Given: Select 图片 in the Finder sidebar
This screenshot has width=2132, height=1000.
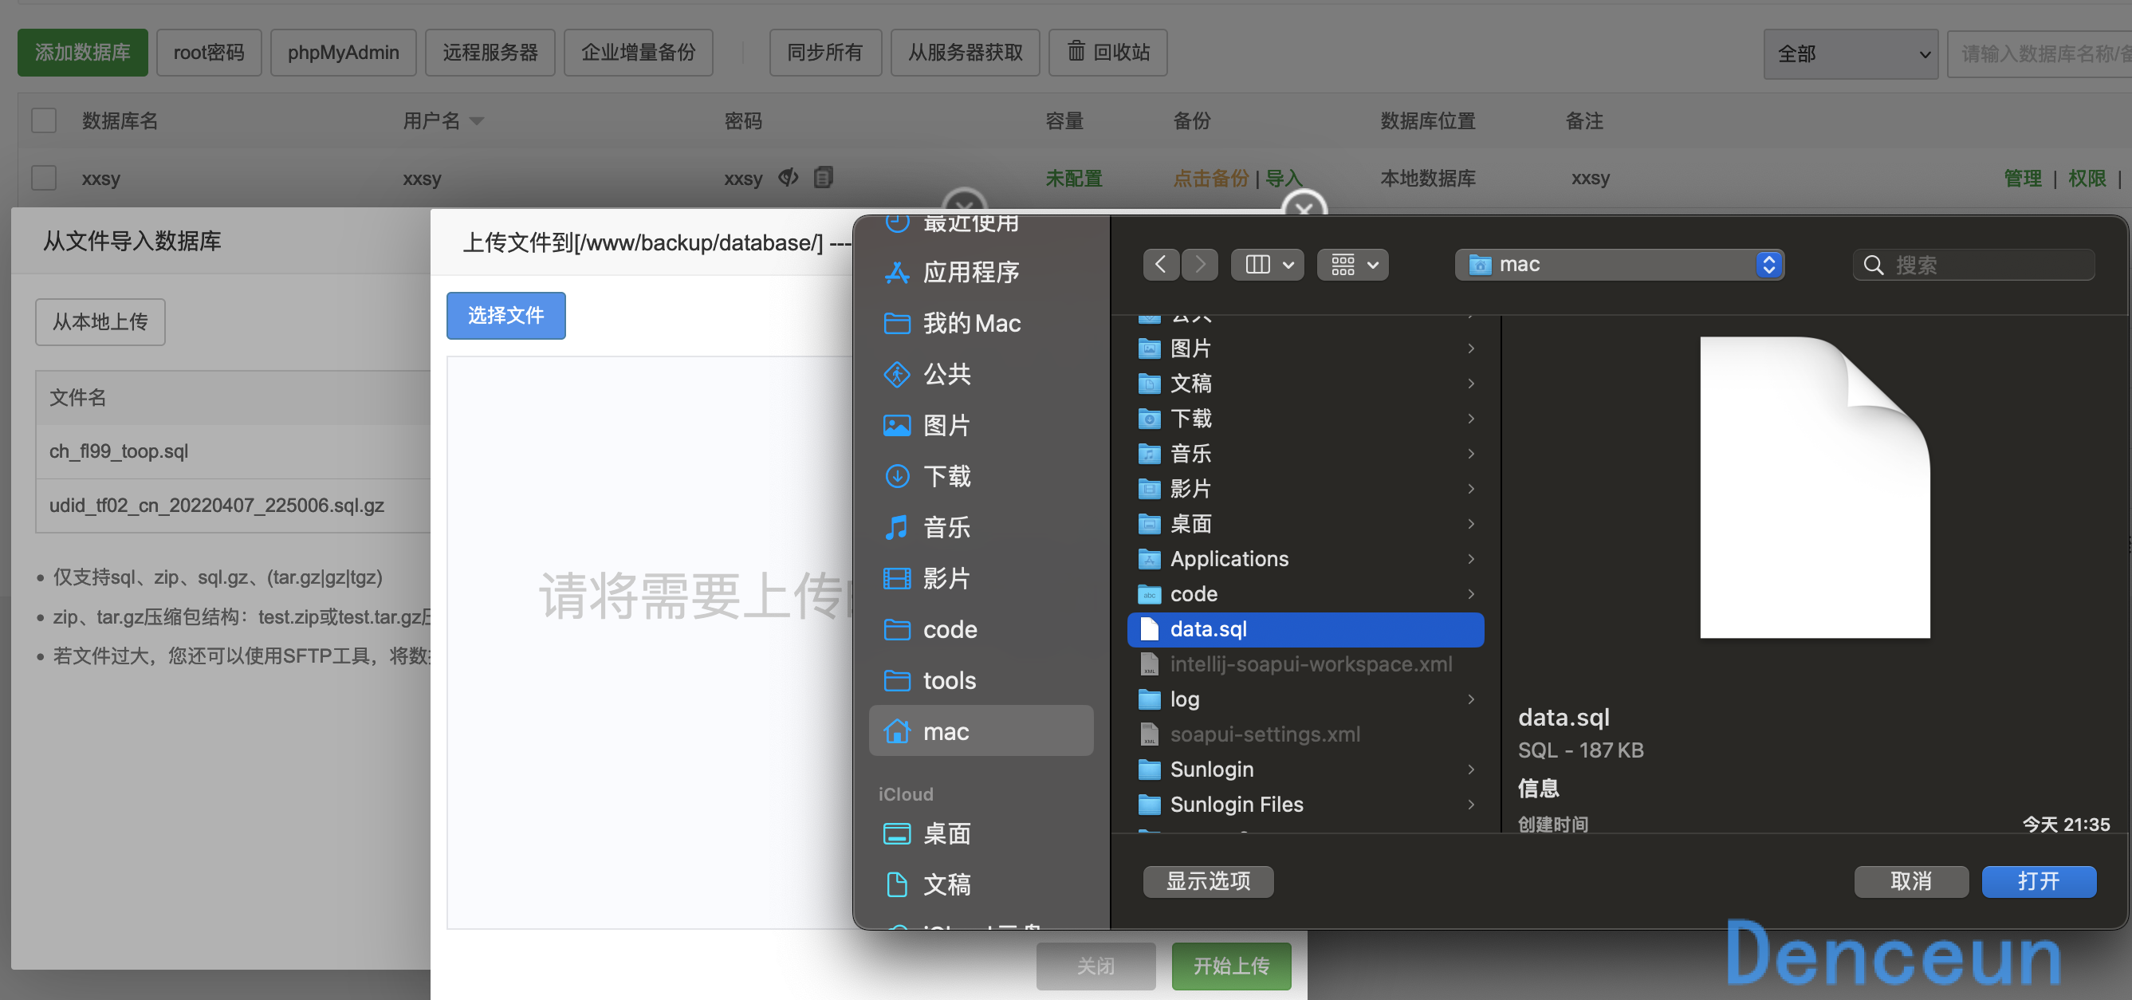Looking at the screenshot, I should click(981, 426).
